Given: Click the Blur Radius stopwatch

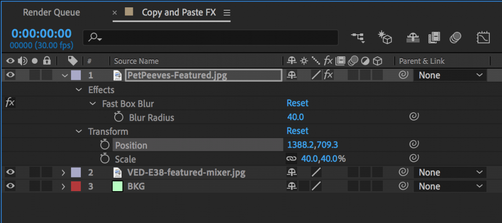Looking at the screenshot, I should coord(119,117).
